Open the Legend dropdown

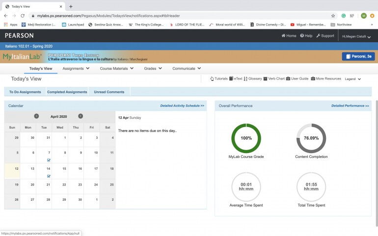[352, 79]
